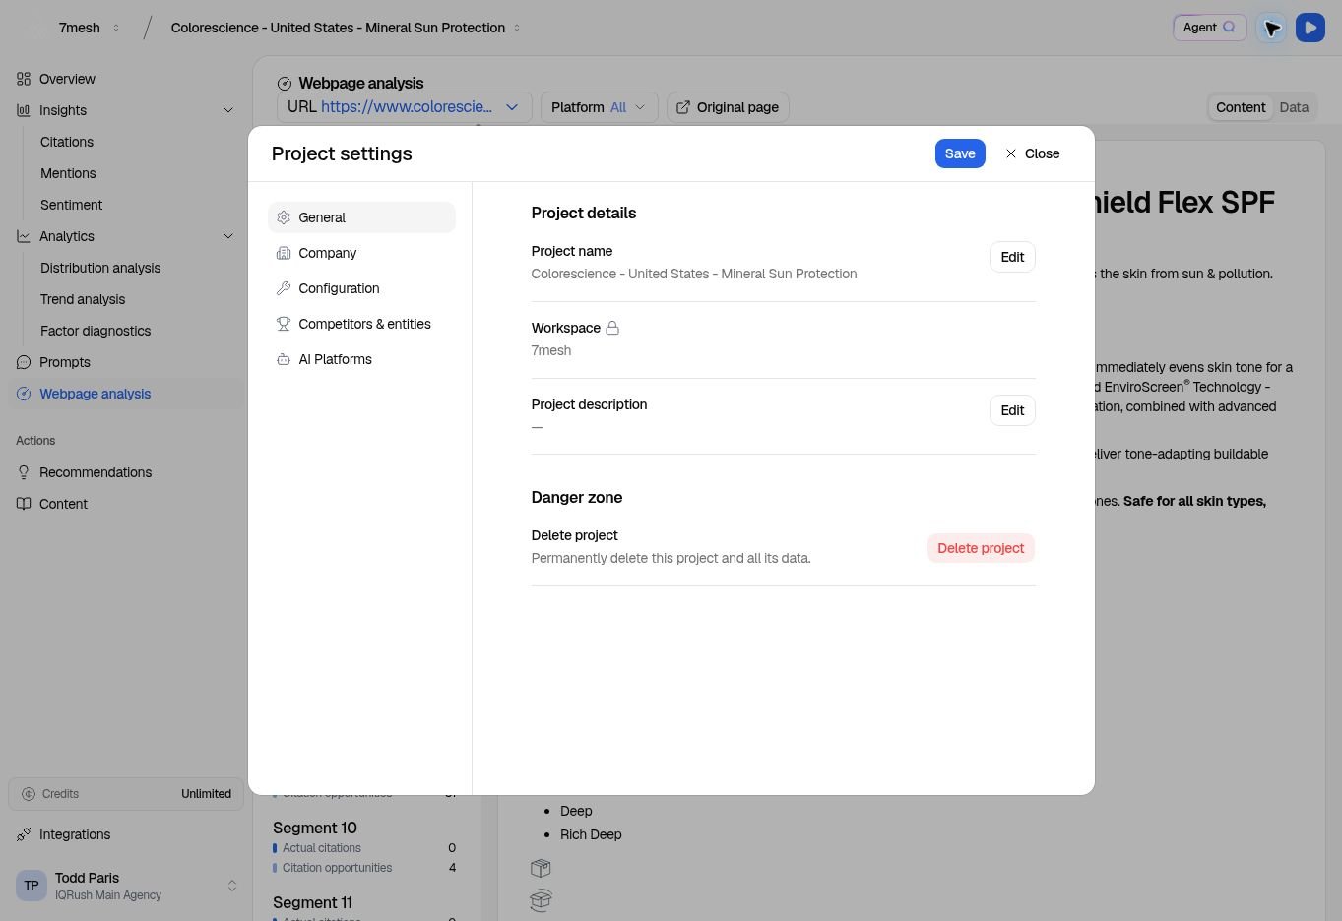
Task: Collapse the Insights section chevron
Action: tap(228, 110)
